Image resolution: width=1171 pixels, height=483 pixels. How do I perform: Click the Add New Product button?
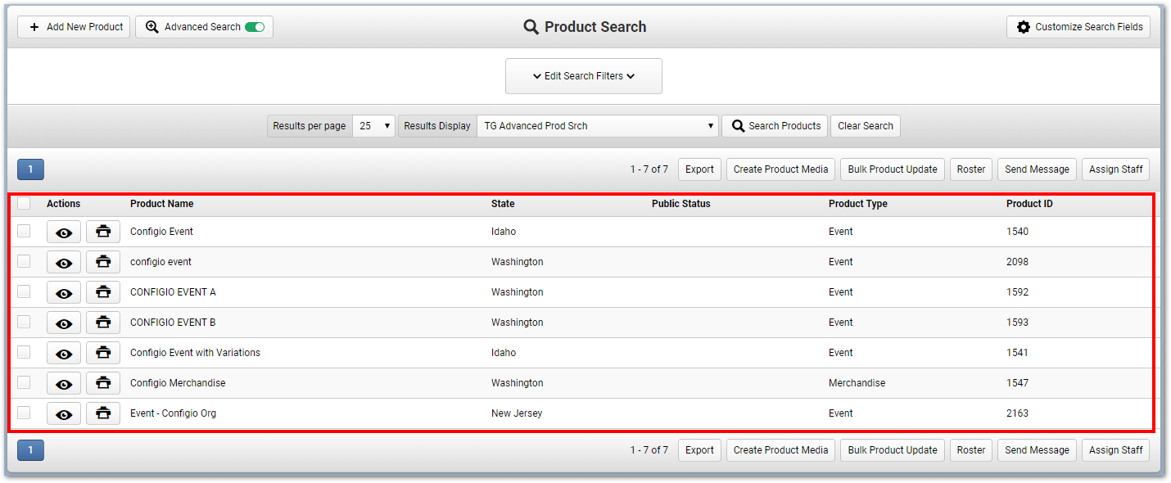click(74, 27)
